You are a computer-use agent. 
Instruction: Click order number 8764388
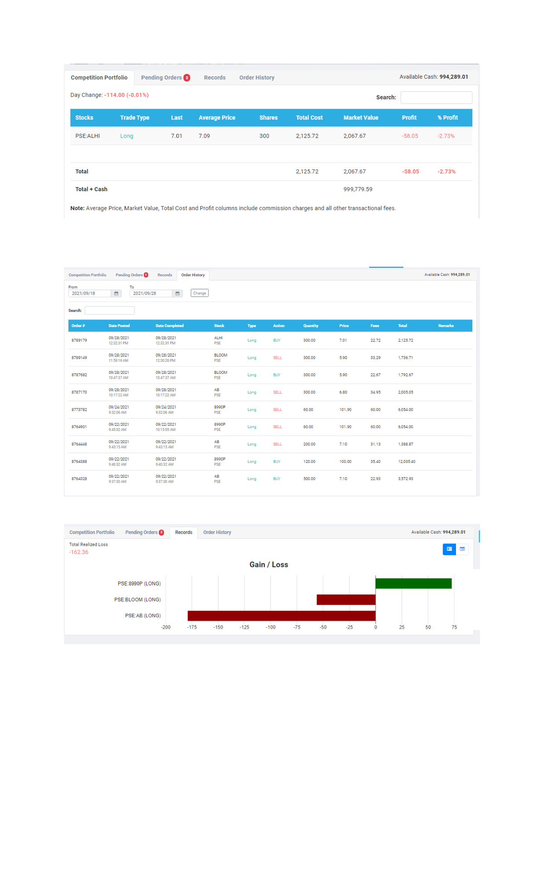(79, 462)
